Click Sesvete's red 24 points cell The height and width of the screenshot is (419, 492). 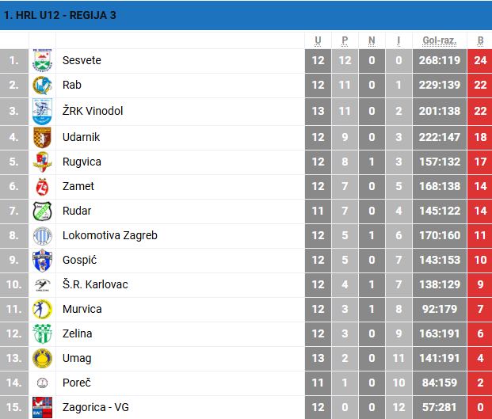click(480, 60)
